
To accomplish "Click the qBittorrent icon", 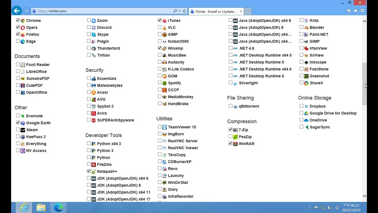I will point(235,106).
